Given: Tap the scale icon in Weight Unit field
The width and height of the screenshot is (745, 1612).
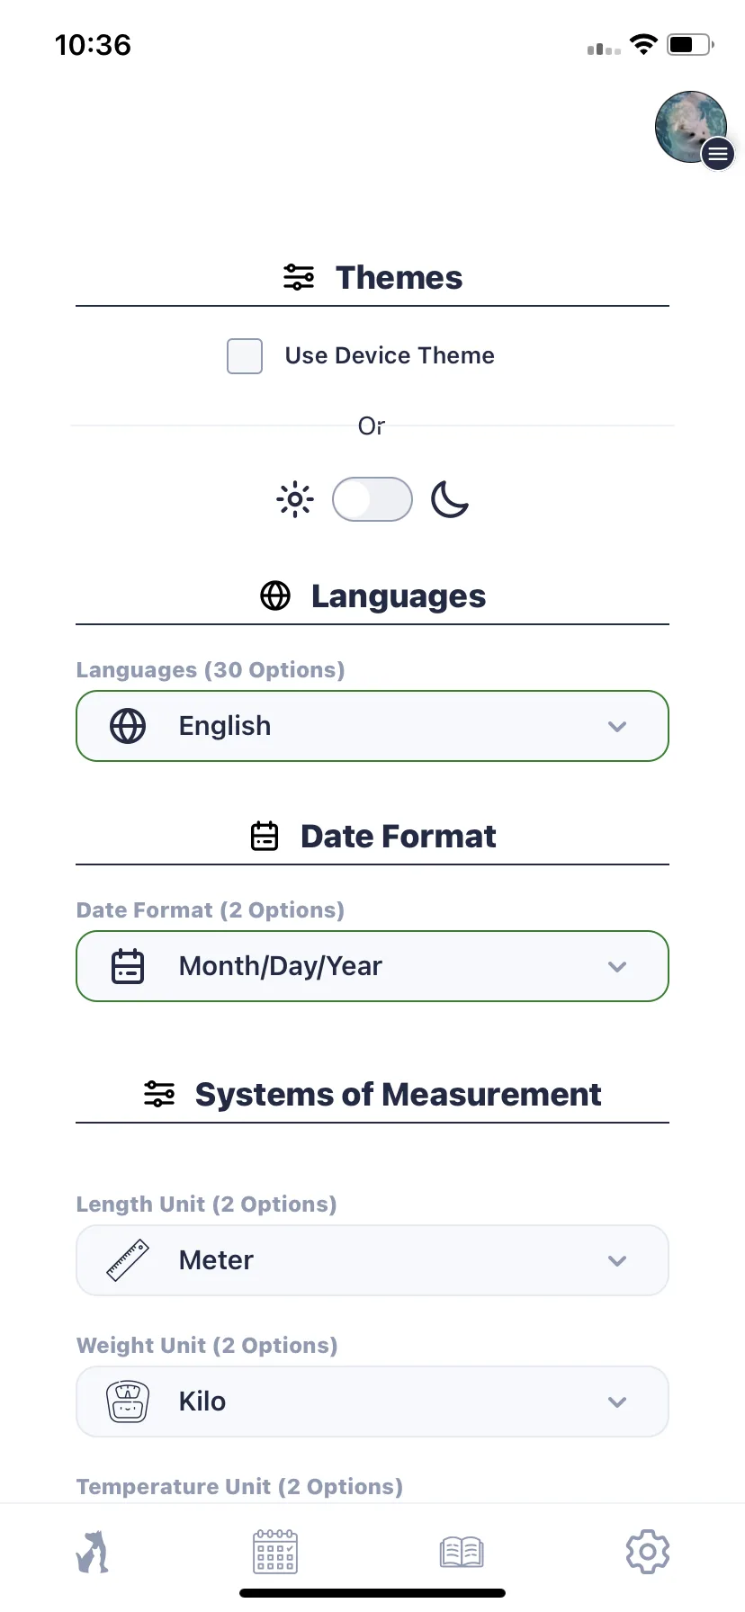Looking at the screenshot, I should (128, 1402).
